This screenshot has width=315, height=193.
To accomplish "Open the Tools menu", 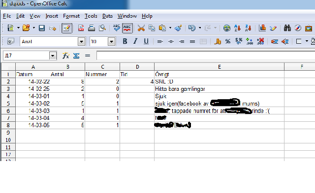I will (91, 16).
